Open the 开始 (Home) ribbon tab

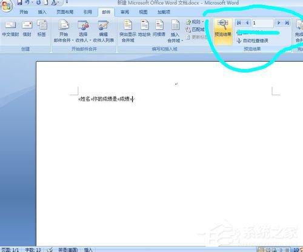point(24,12)
